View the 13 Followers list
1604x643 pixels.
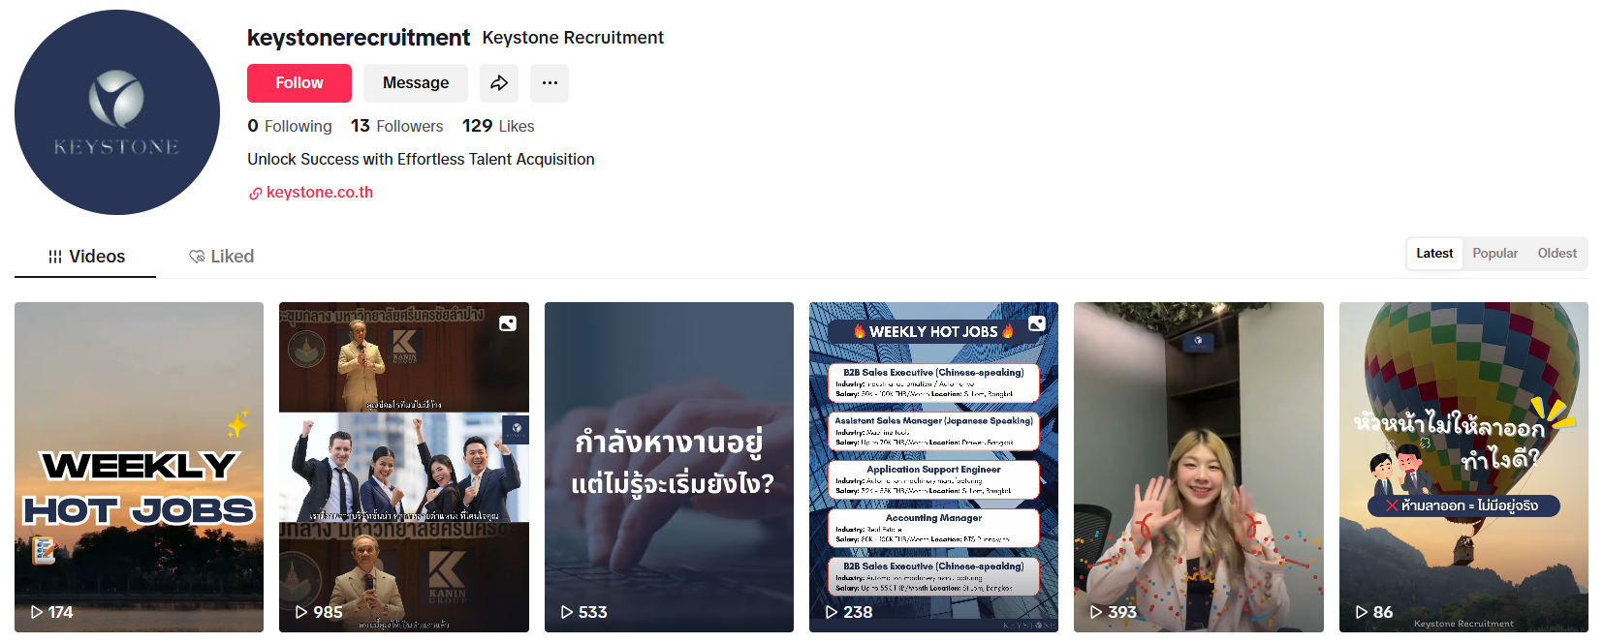pyautogui.click(x=397, y=126)
